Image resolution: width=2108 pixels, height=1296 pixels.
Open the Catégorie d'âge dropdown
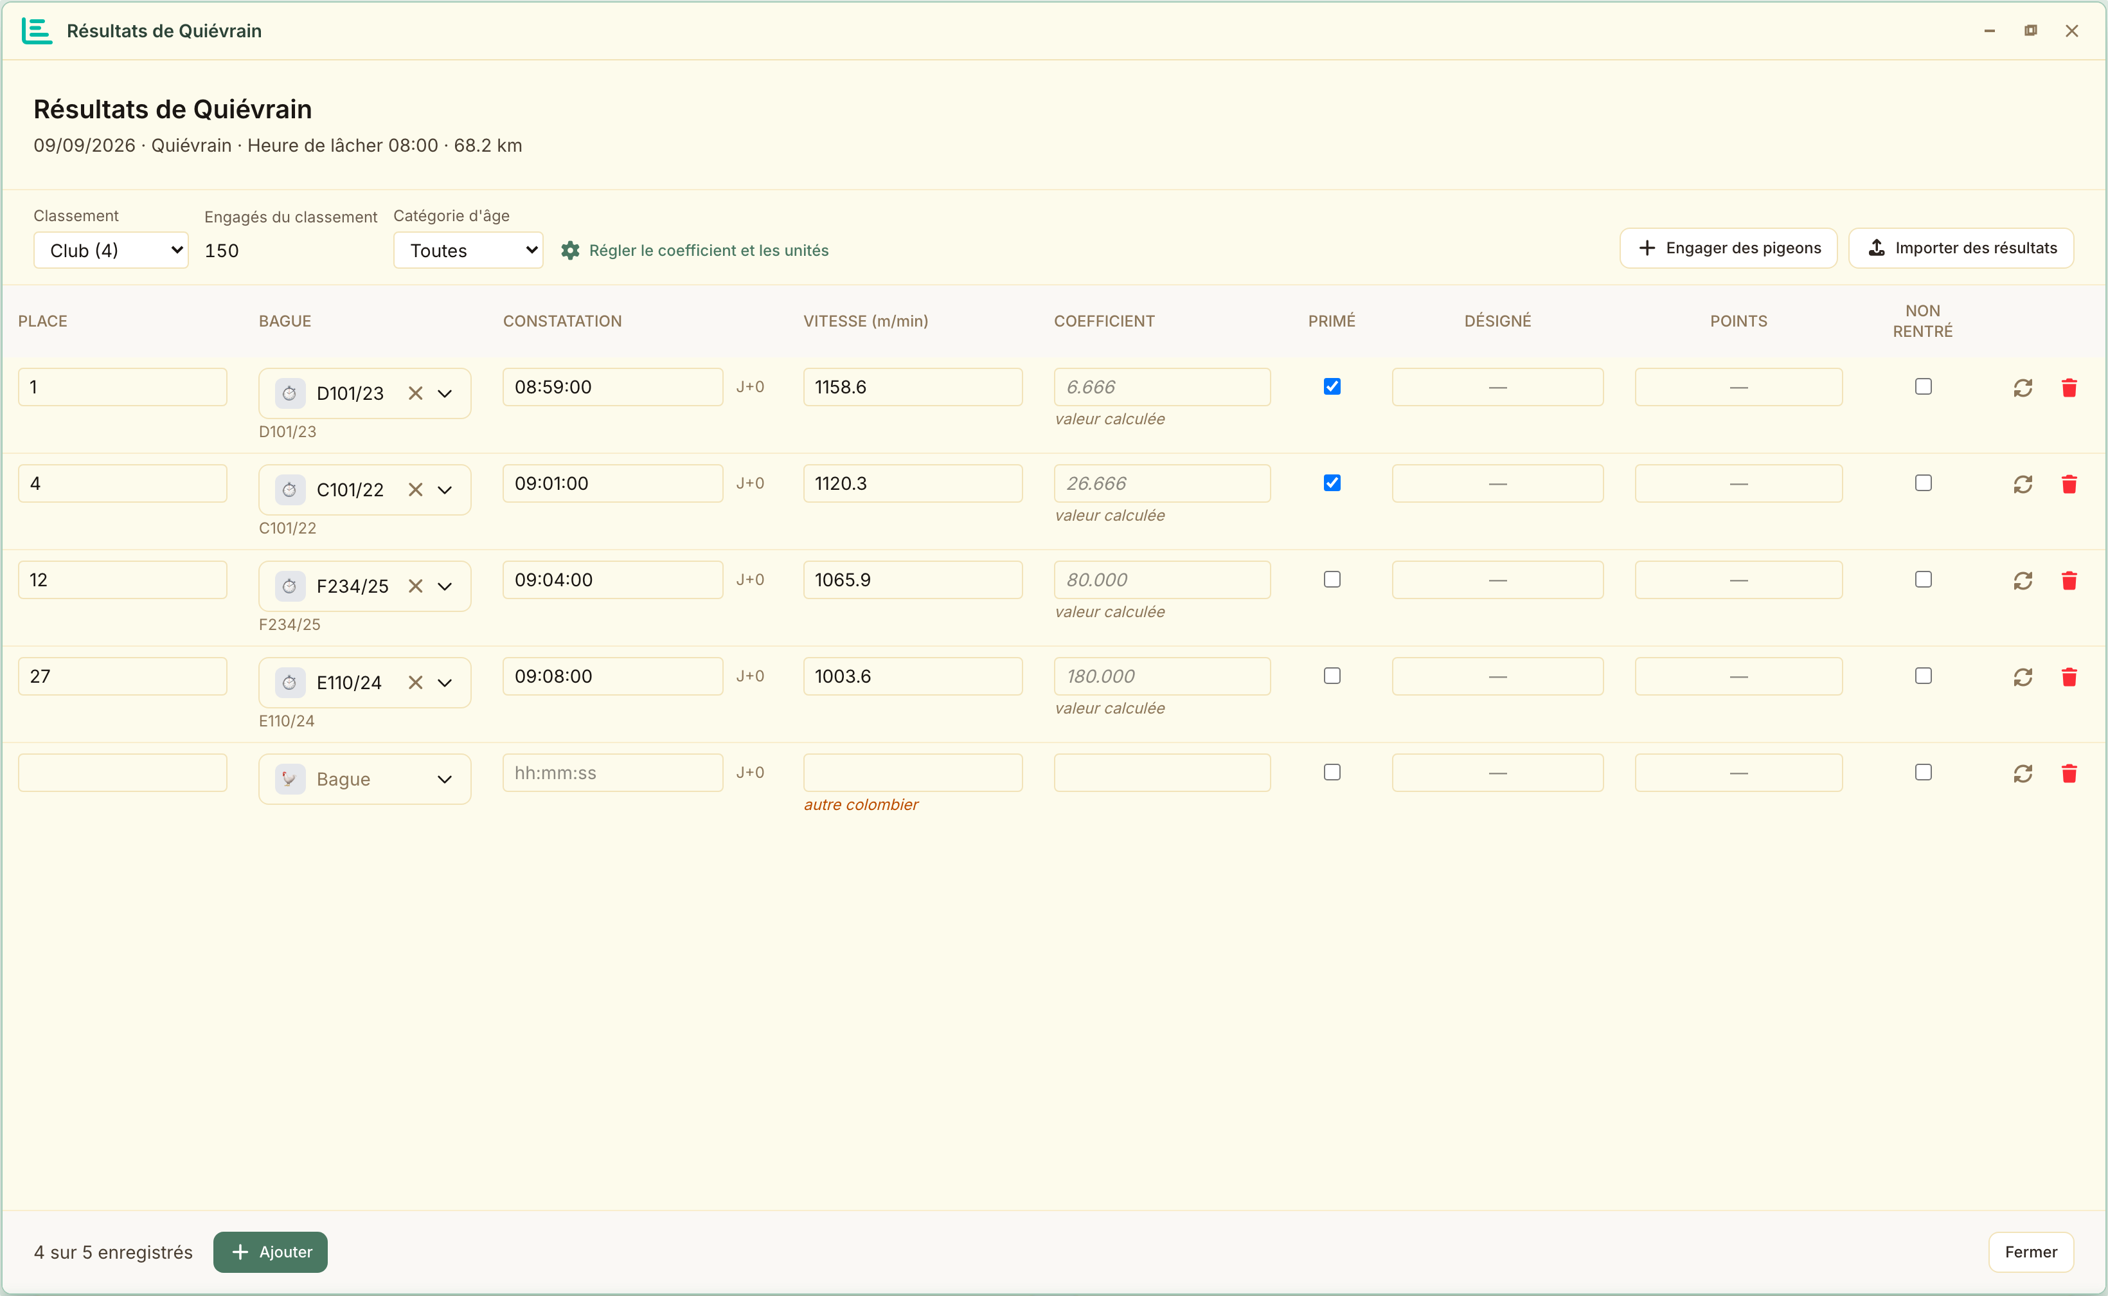coord(468,250)
